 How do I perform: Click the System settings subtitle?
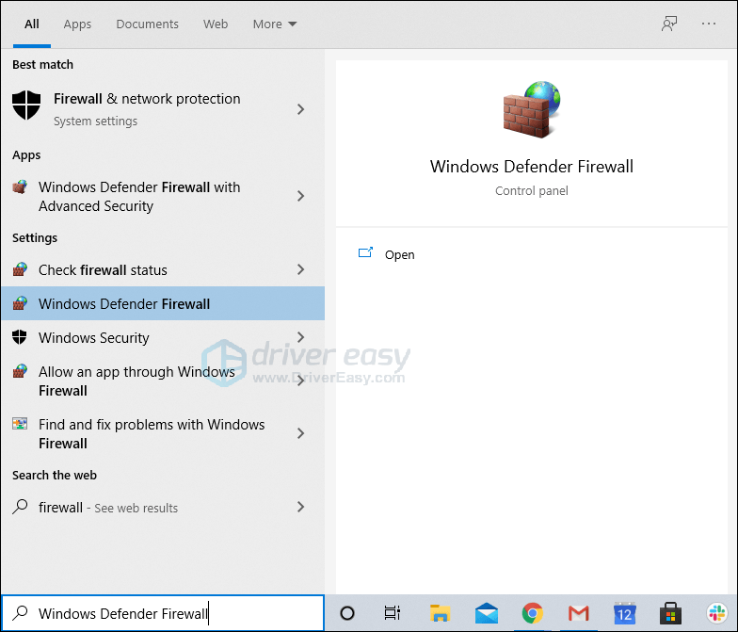[96, 121]
